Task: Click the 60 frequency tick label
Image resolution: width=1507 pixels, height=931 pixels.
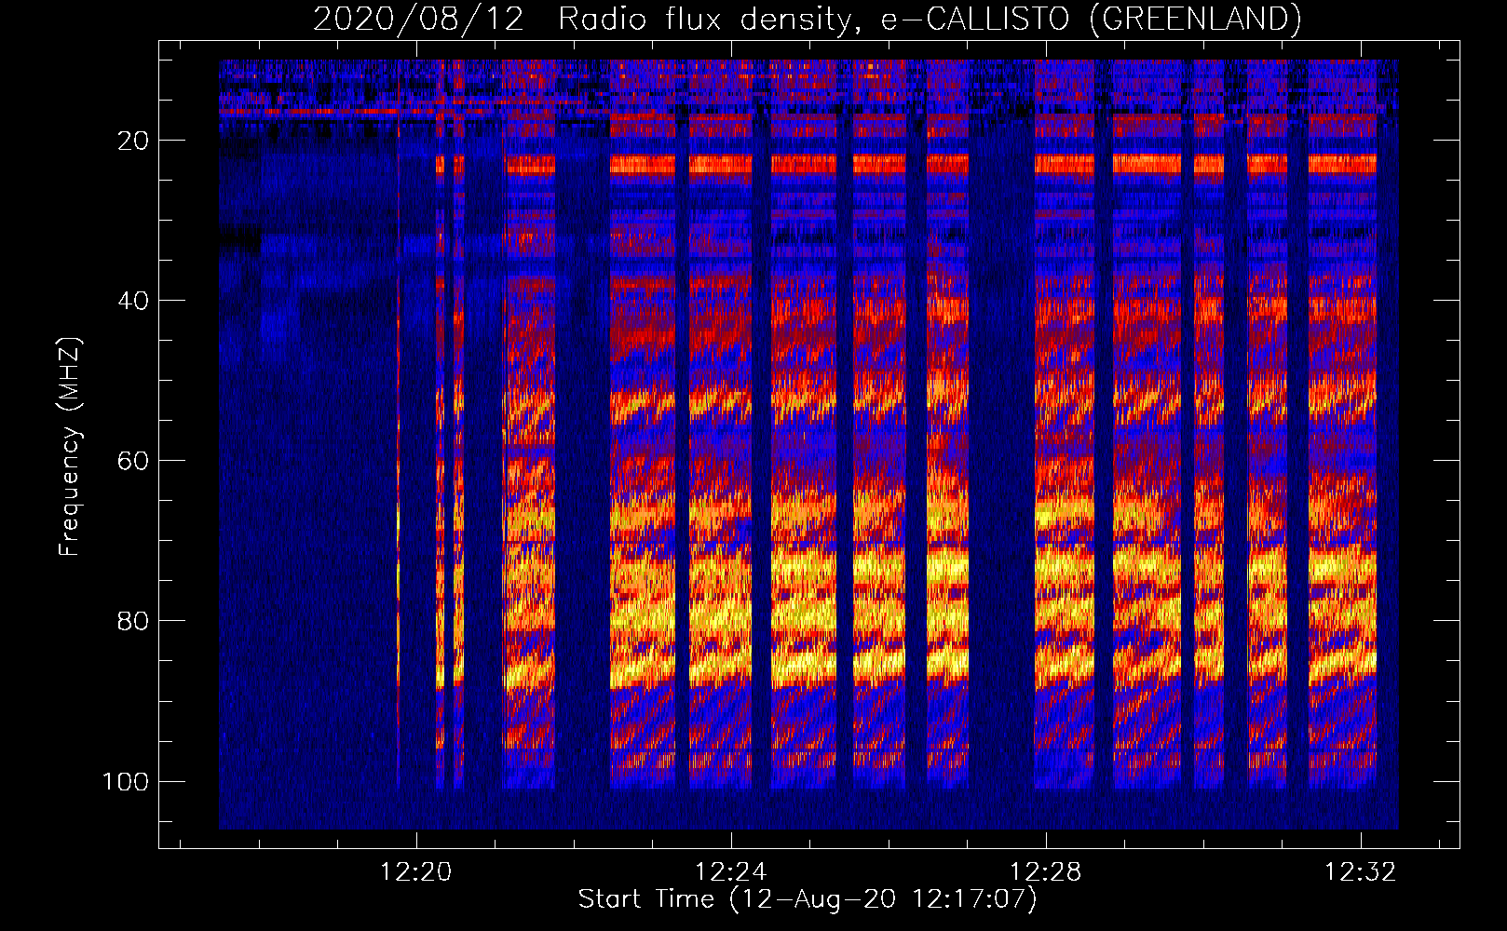Action: click(x=133, y=461)
